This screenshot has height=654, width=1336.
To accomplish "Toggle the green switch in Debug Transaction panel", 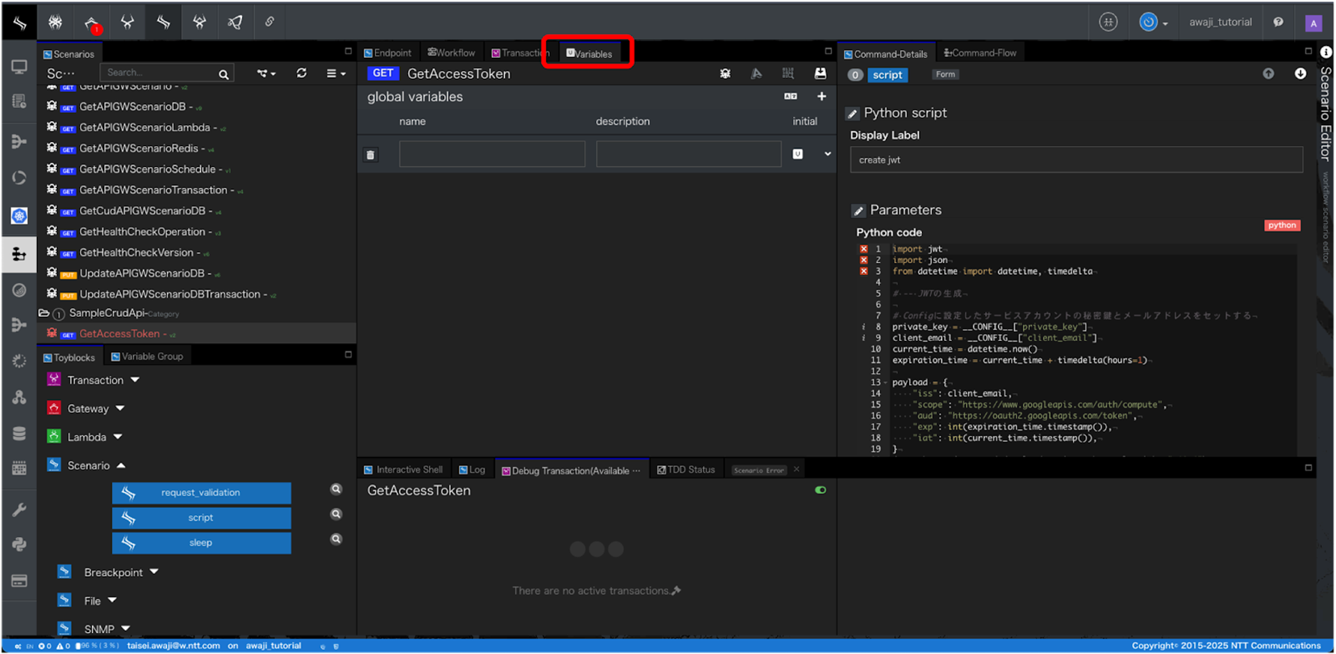I will point(820,490).
